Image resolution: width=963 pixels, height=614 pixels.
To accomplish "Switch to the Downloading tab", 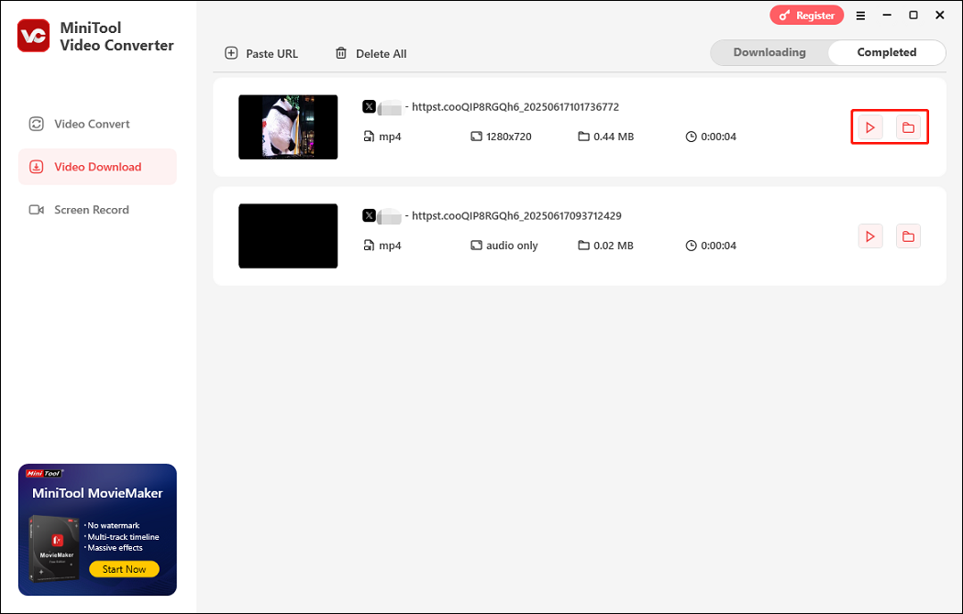I will point(769,52).
